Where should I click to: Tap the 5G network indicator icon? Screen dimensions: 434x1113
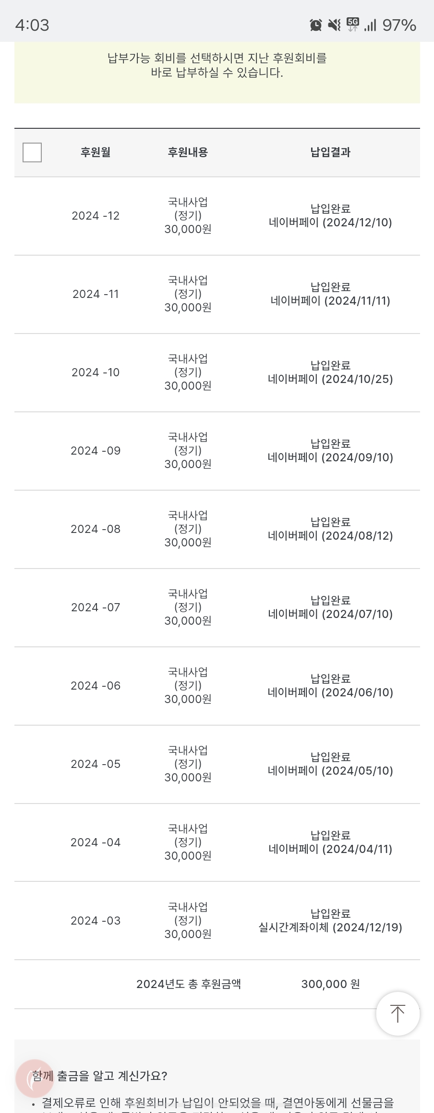tap(353, 25)
